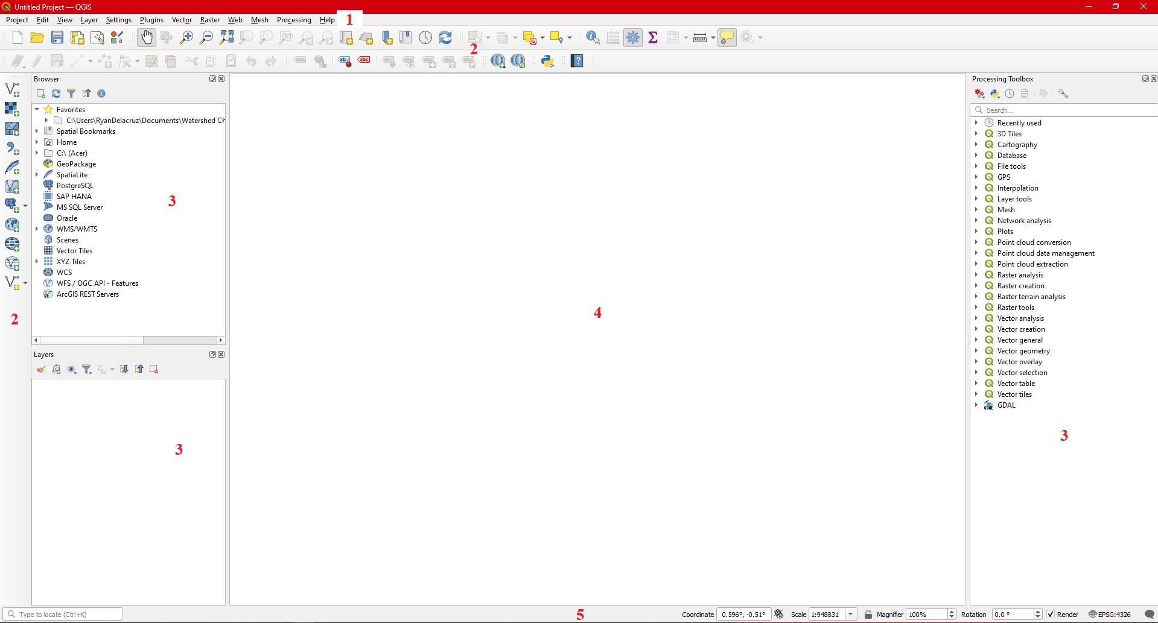Click the Identify Features tool icon
The width and height of the screenshot is (1158, 623).
pyautogui.click(x=593, y=37)
